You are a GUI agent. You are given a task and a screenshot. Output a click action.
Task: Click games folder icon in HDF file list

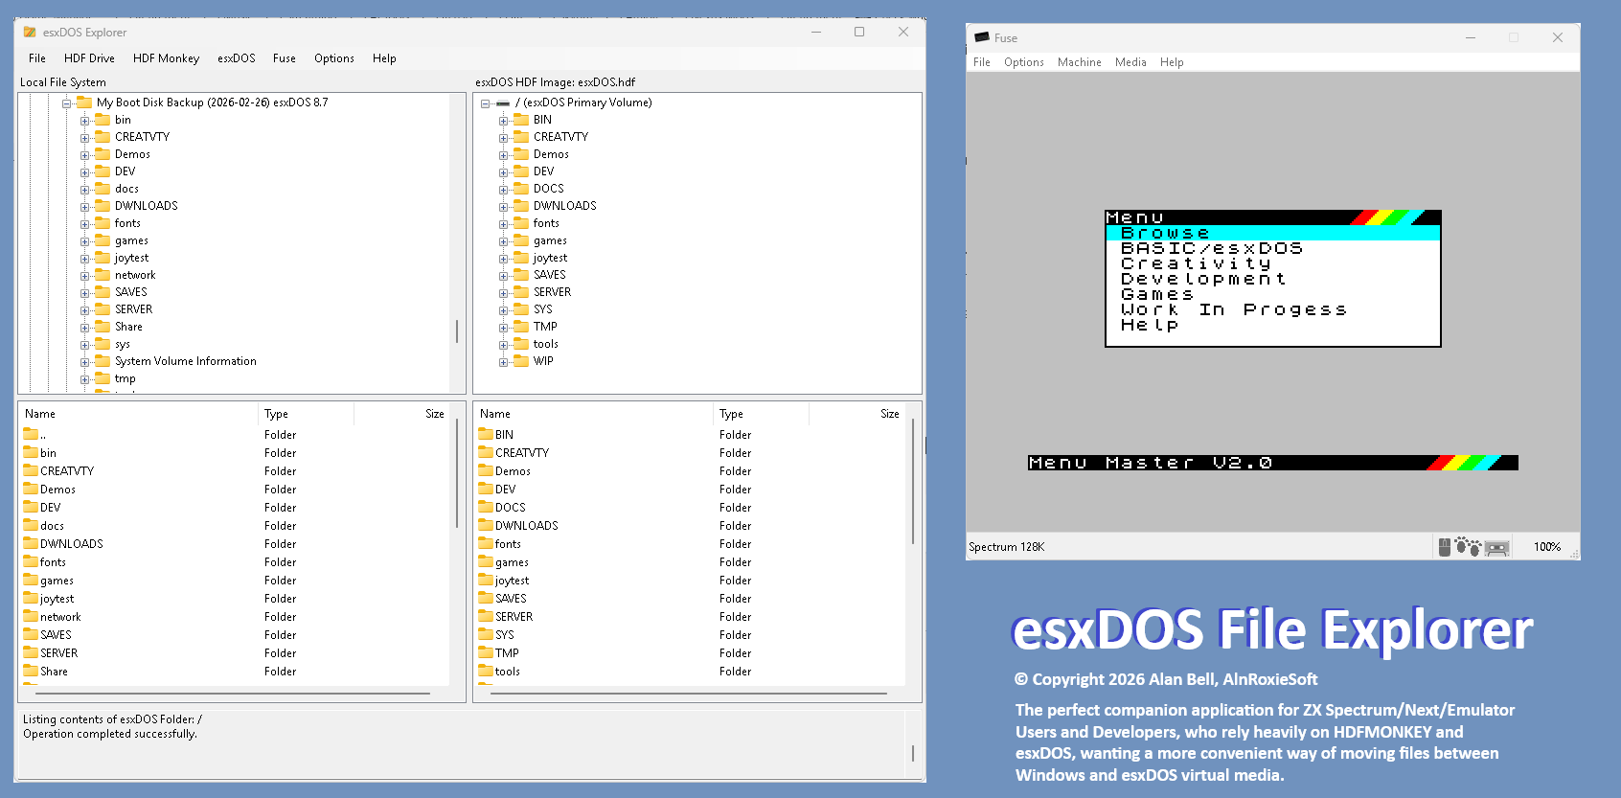486,561
